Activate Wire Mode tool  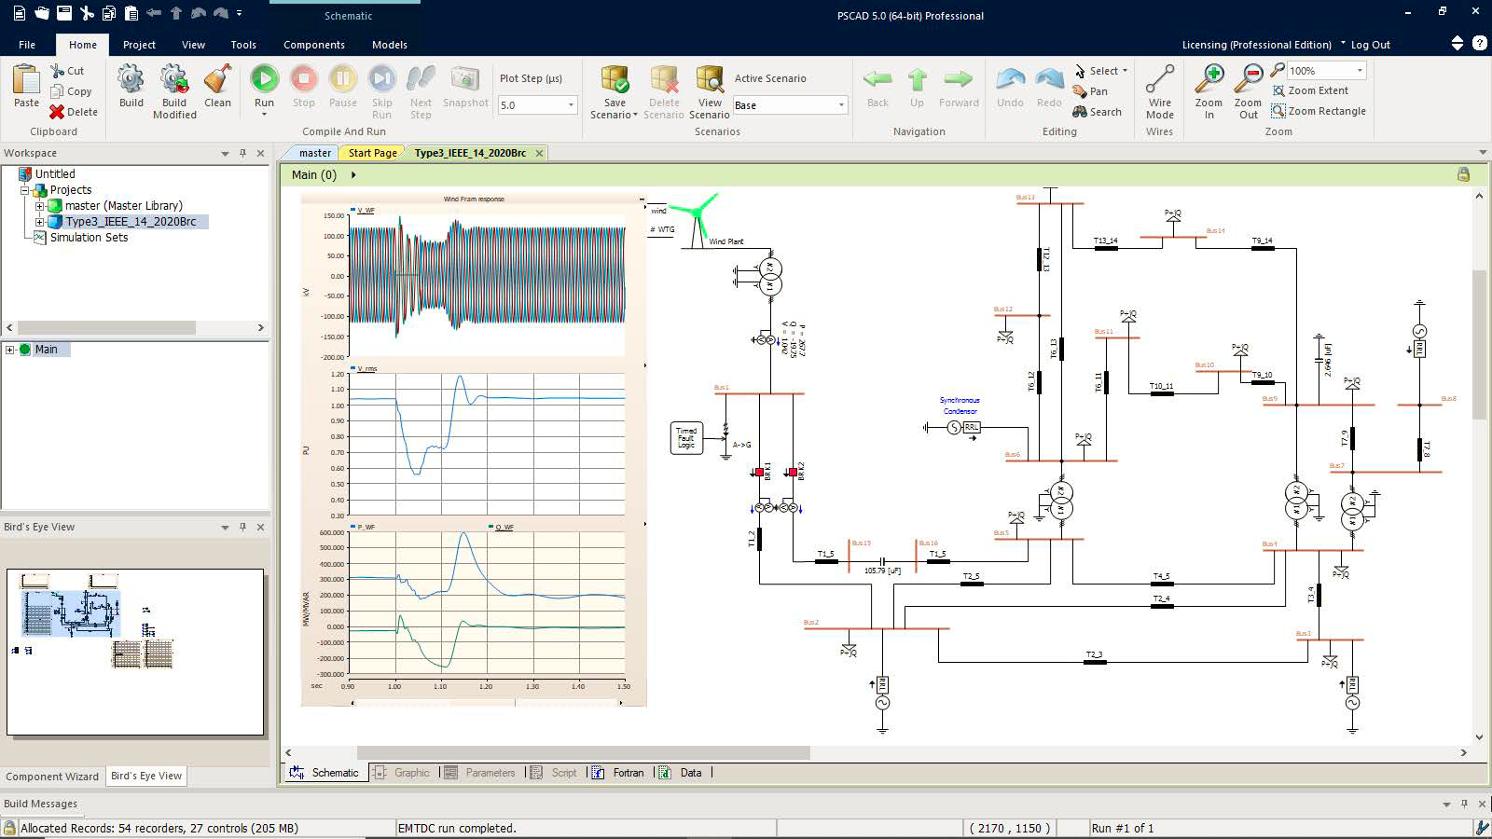click(1160, 80)
